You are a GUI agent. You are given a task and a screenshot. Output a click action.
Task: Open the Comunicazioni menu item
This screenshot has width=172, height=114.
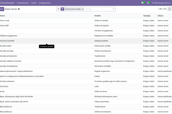click(23, 3)
